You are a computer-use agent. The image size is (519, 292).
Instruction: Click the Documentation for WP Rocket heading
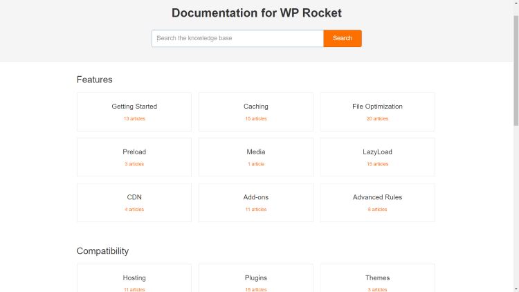257,13
